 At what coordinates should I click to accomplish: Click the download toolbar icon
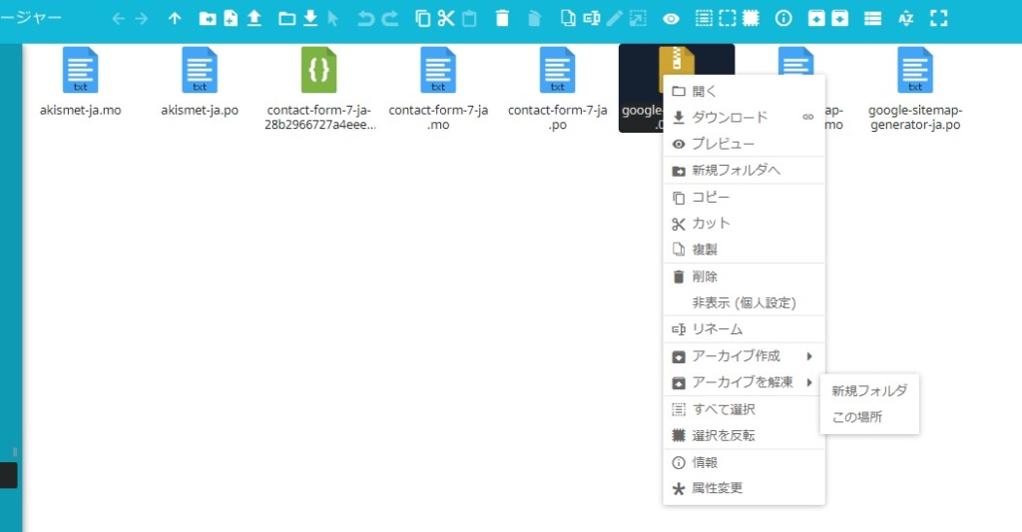[311, 19]
